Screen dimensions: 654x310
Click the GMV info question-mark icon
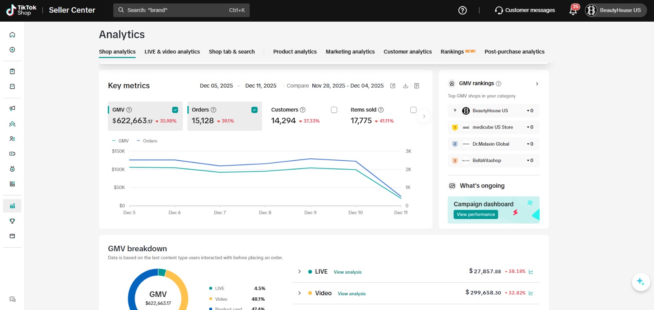click(x=129, y=110)
